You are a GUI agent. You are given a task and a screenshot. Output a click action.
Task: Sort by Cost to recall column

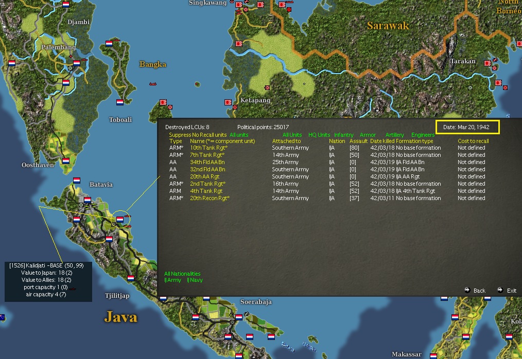coord(473,141)
